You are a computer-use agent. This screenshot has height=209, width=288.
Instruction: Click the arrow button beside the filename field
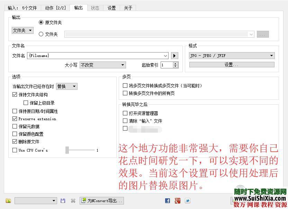click(174, 56)
